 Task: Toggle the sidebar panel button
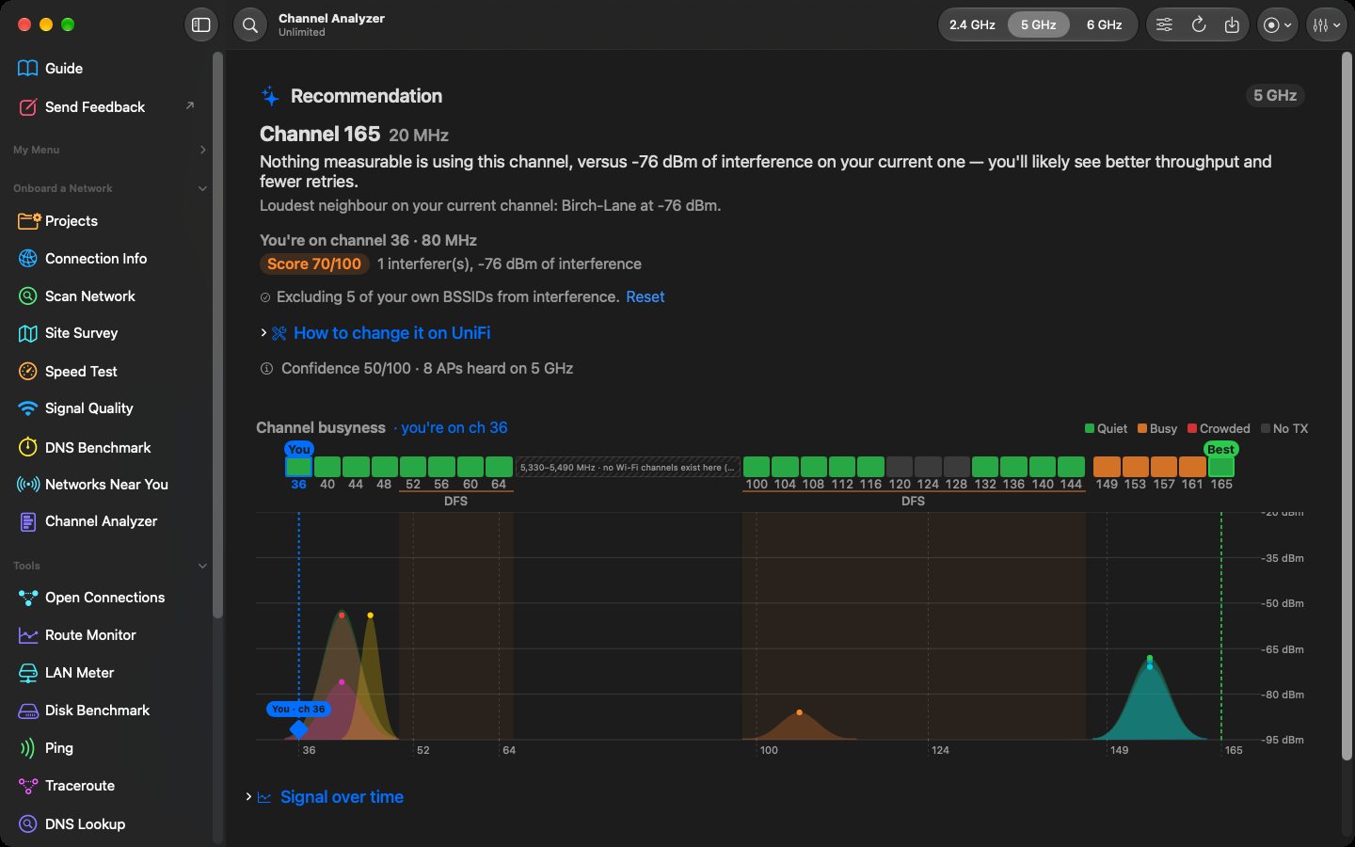[200, 25]
